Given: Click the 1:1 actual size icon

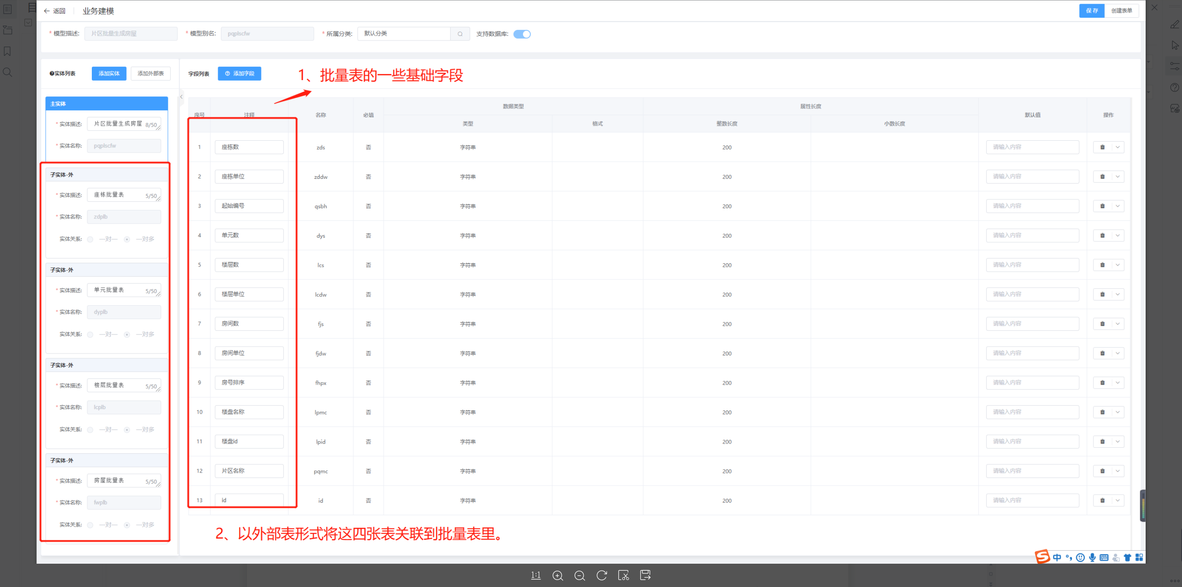Looking at the screenshot, I should pyautogui.click(x=536, y=575).
